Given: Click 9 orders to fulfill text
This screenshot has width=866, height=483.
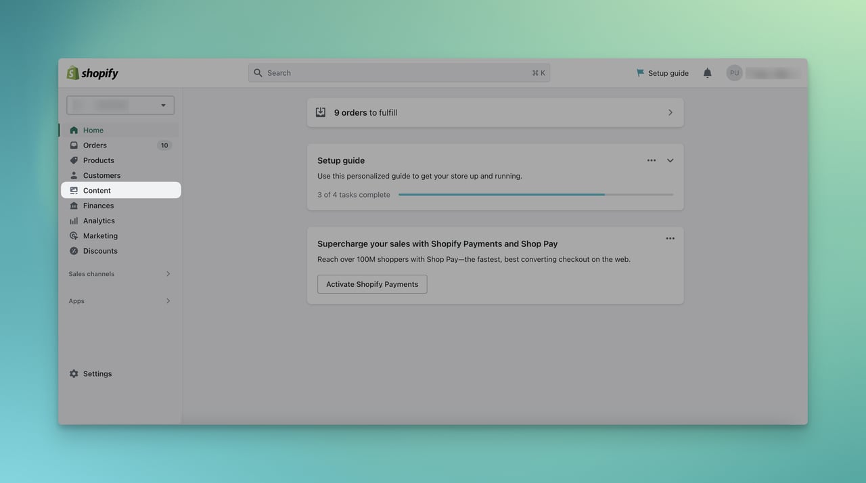Looking at the screenshot, I should coord(365,112).
